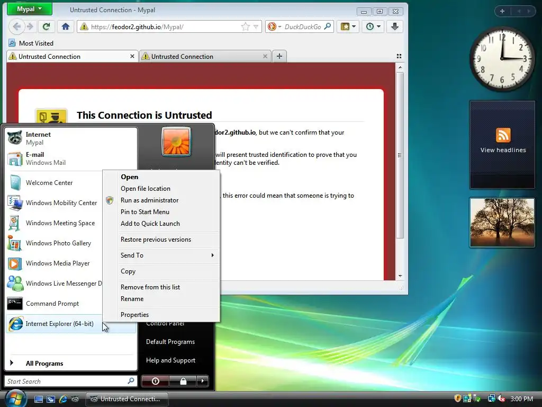The width and height of the screenshot is (542, 407).
Task: Click the user account flower picture
Action: point(176,141)
